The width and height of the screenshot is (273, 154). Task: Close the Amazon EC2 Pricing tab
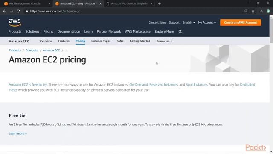[101, 3]
